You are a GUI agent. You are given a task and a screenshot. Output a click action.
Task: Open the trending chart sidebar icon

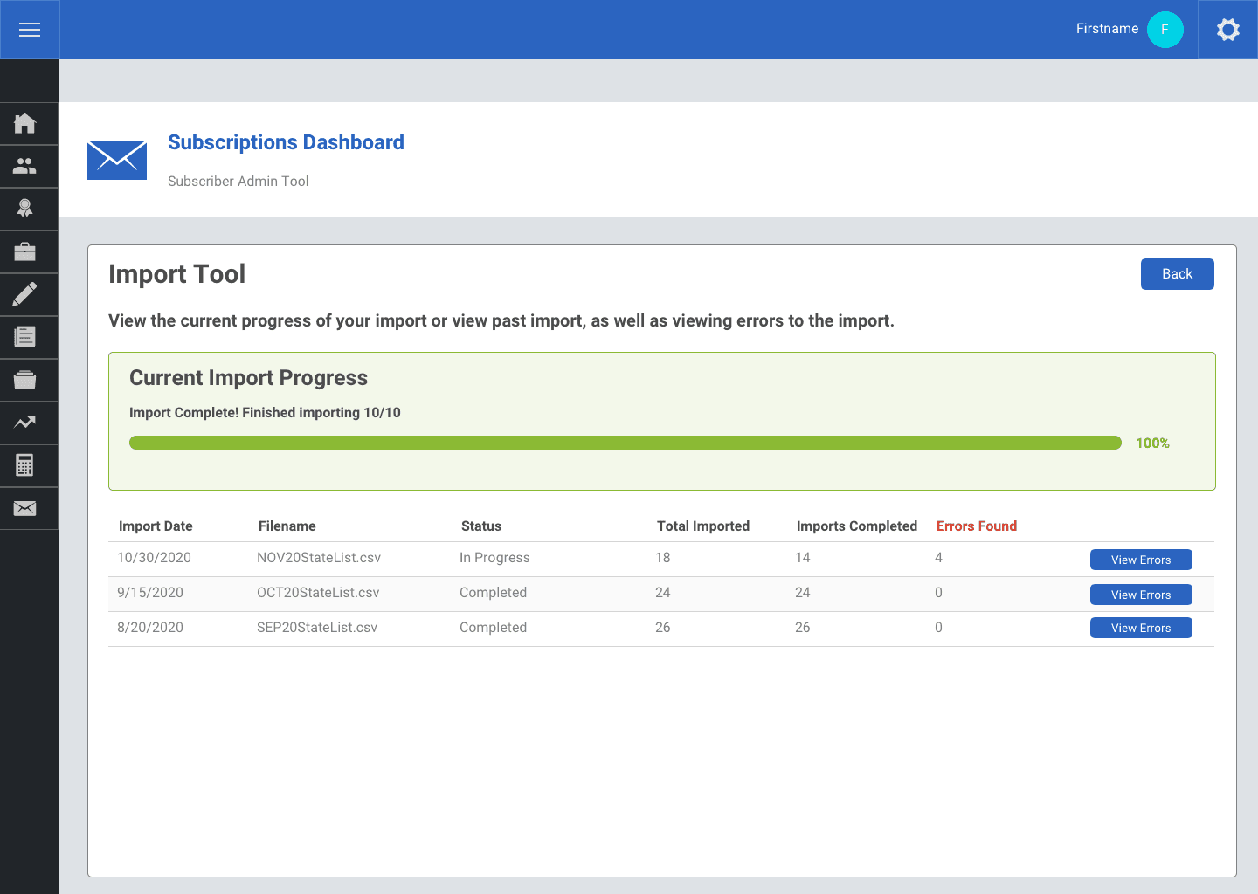pos(25,423)
